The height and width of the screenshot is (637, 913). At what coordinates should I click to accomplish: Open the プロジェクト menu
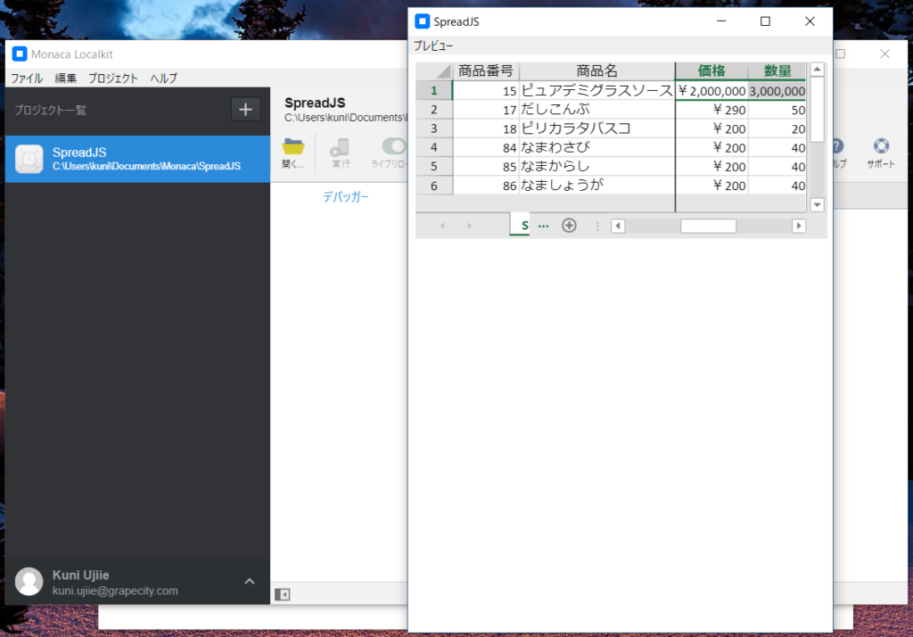pos(113,79)
